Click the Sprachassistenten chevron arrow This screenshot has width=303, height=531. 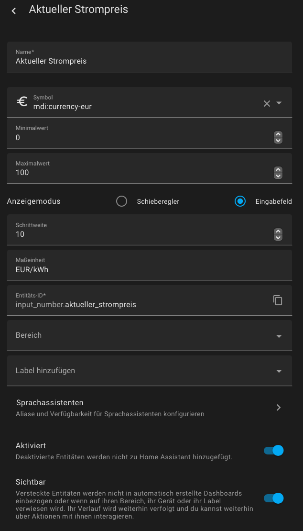click(279, 408)
